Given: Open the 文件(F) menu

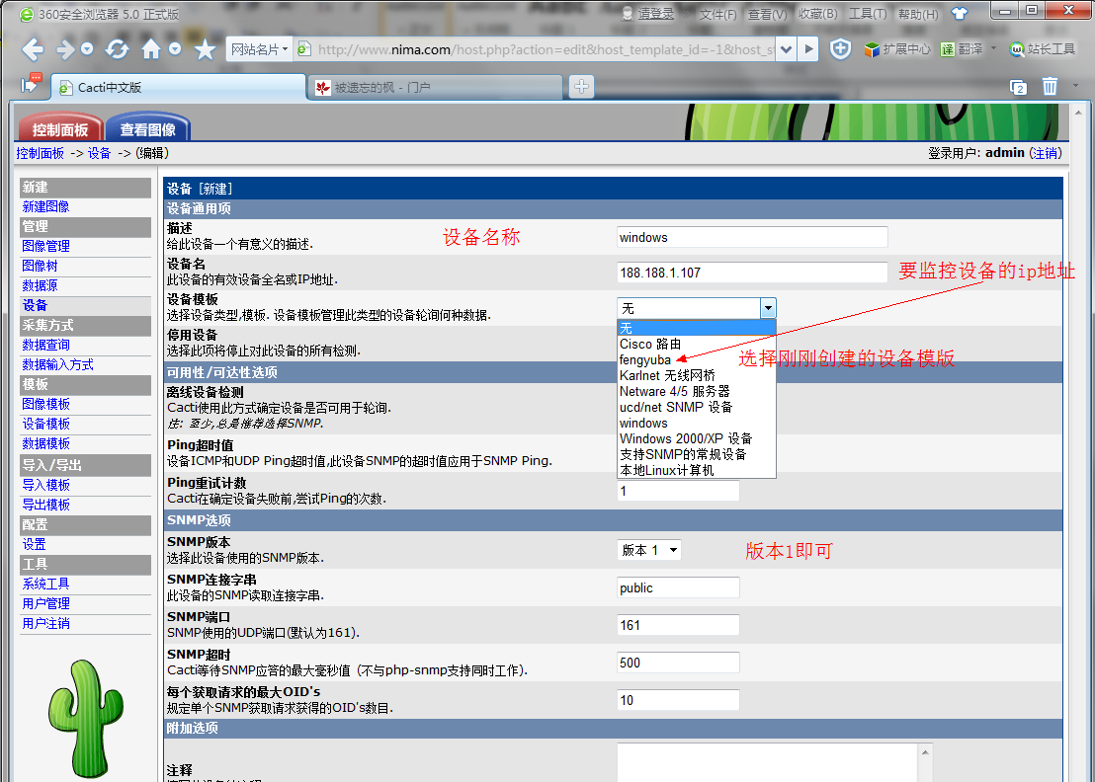Looking at the screenshot, I should 717,14.
